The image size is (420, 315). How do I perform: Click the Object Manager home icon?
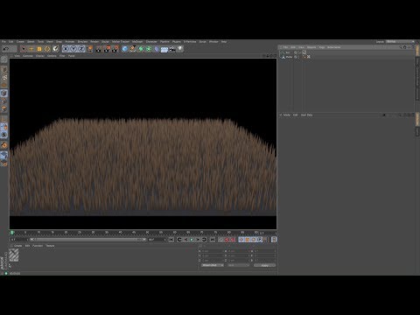tap(405, 47)
